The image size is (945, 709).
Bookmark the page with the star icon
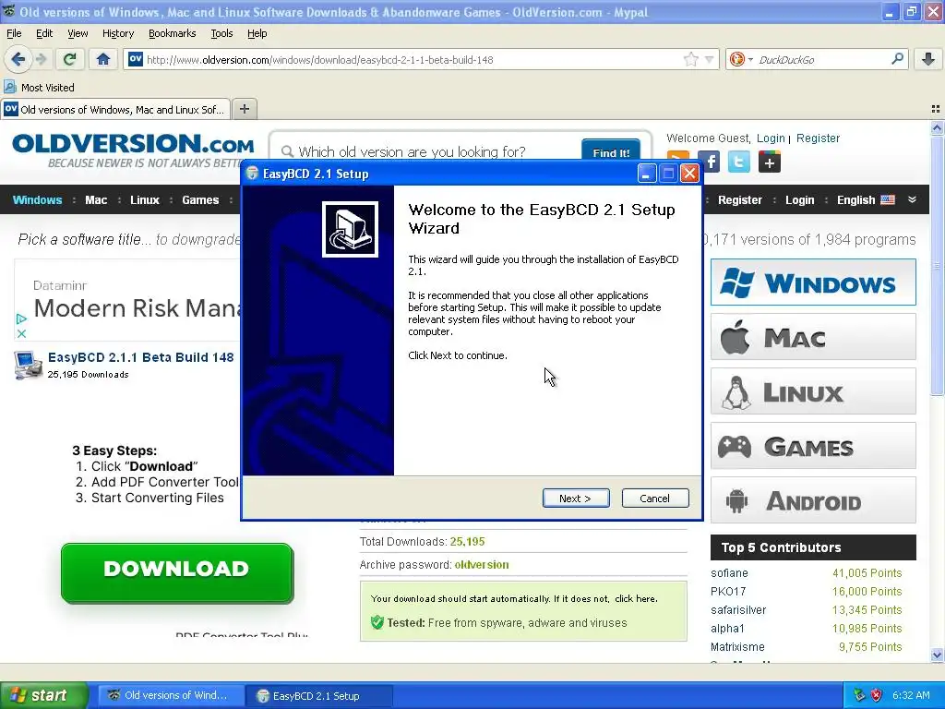690,59
